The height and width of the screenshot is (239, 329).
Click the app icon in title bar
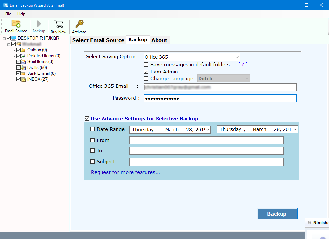pyautogui.click(x=6, y=5)
